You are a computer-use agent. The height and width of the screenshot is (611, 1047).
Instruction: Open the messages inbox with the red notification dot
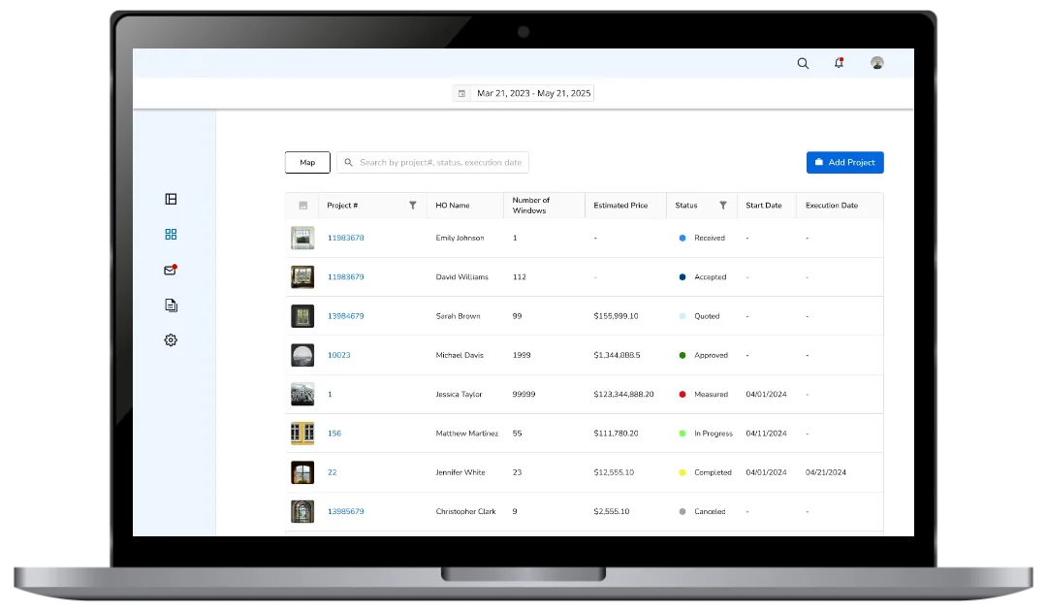click(x=171, y=270)
